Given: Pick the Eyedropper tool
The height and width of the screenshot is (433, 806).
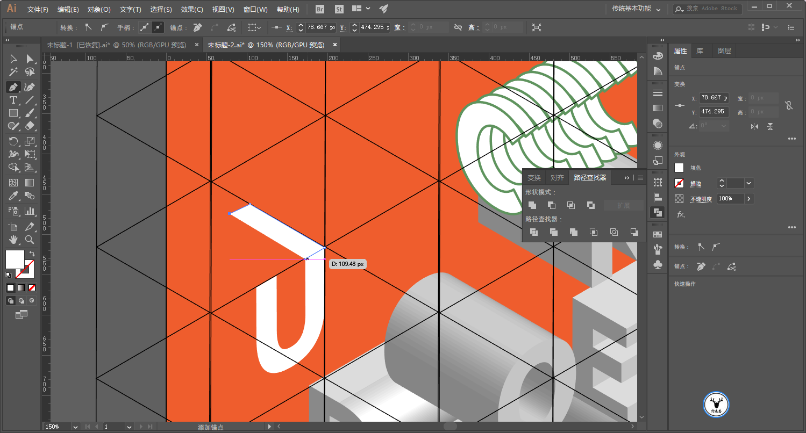Looking at the screenshot, I should click(x=13, y=196).
